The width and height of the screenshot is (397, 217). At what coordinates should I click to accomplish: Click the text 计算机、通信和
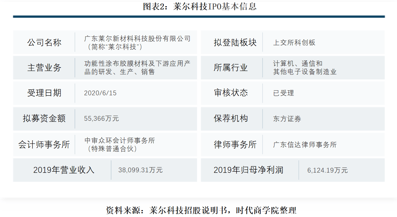(x=298, y=64)
